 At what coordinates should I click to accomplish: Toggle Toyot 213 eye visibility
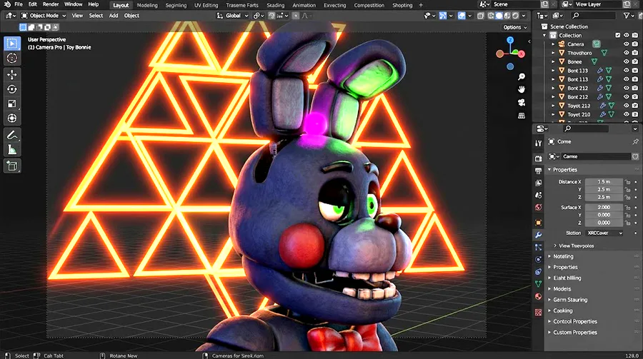626,106
